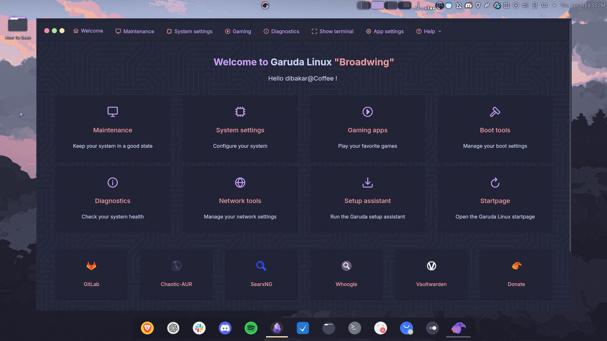The image size is (607, 341).
Task: Open Network tools globe card
Action: [x=240, y=199]
